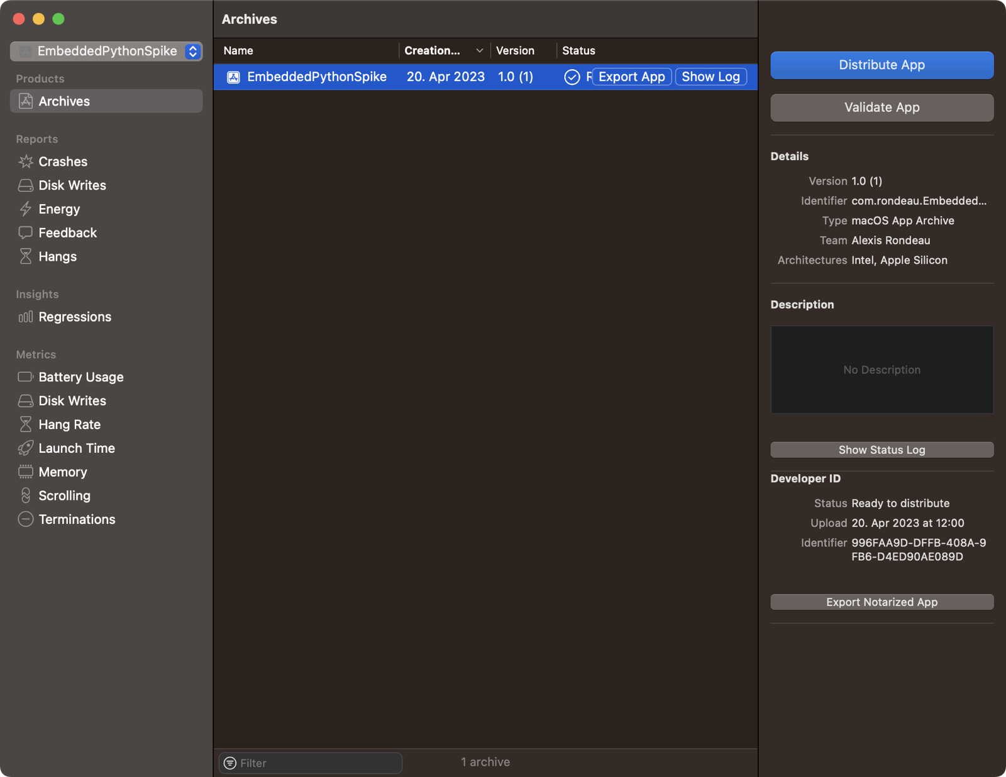Screen dimensions: 1006x777
Task: Click the filter icon in search field
Action: 230,763
